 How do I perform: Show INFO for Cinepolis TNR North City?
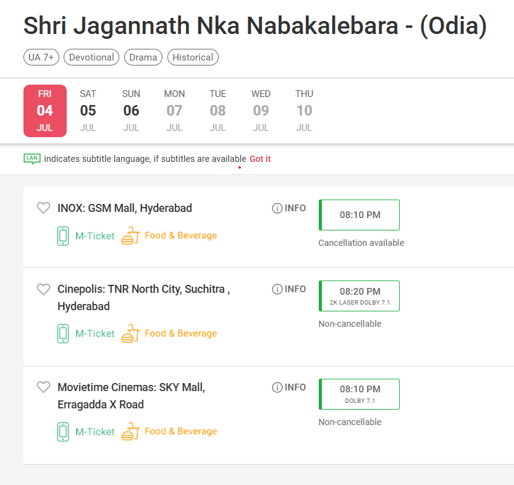pyautogui.click(x=289, y=289)
